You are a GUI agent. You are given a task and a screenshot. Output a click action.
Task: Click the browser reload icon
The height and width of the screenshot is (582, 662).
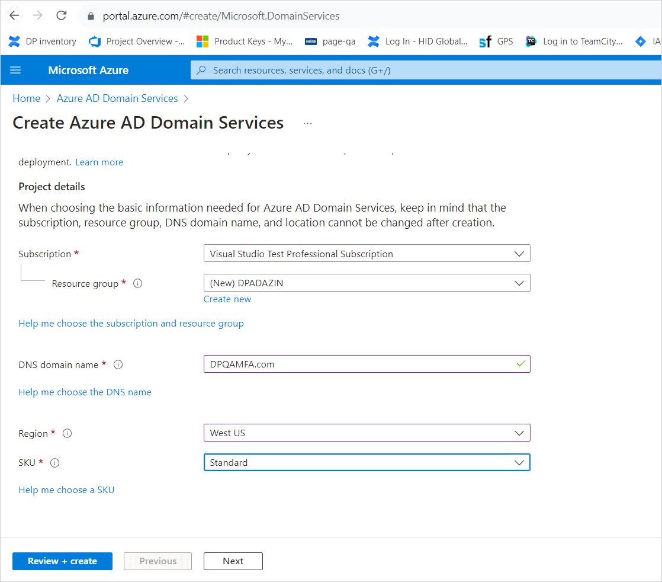pyautogui.click(x=61, y=16)
